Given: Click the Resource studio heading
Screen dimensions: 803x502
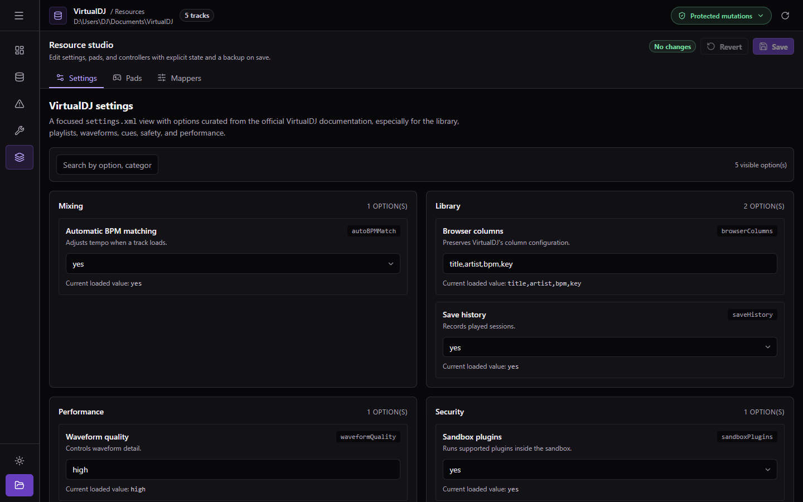Looking at the screenshot, I should (x=81, y=45).
